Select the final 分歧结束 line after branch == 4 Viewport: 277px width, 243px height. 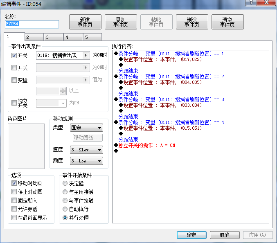point(128,140)
